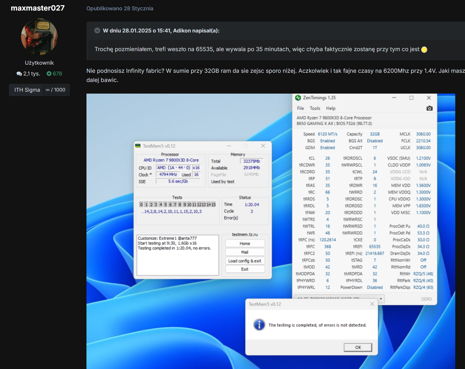The height and width of the screenshot is (369, 465).
Task: Click the speech-bubbles post count icon
Action: 19,74
